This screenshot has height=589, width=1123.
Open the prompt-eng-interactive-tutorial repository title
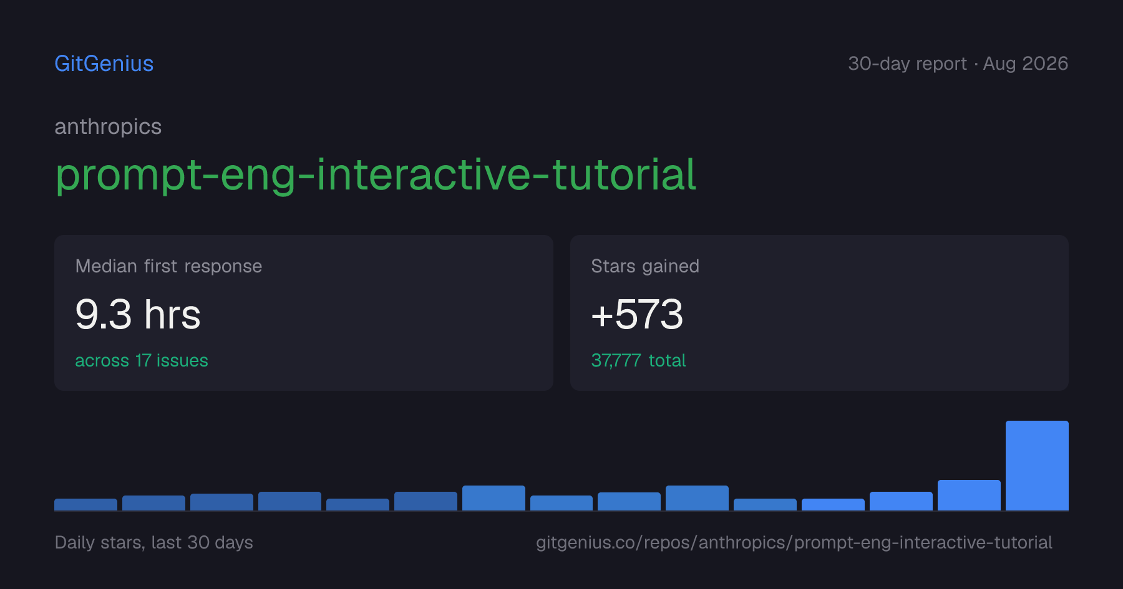click(x=376, y=175)
